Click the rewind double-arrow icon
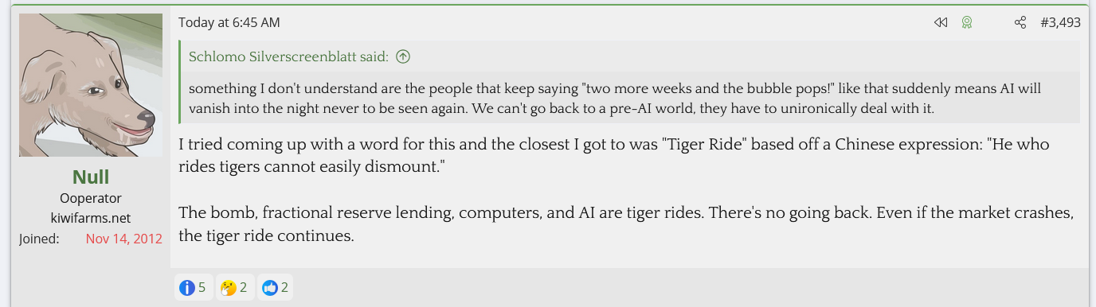The image size is (1096, 307). tap(941, 23)
